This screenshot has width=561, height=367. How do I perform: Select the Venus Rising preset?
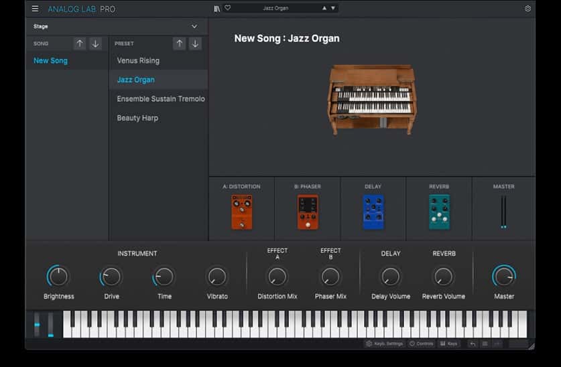coord(138,60)
